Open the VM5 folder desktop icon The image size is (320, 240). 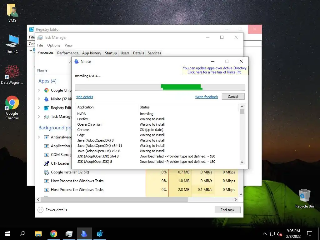[12, 12]
